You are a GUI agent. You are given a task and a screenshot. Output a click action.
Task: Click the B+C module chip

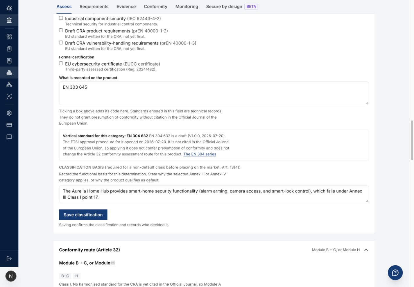click(65, 276)
